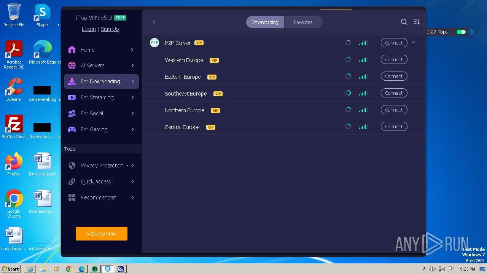Click the 9:23 PM taskbar clock
487x274 pixels.
[x=467, y=269]
